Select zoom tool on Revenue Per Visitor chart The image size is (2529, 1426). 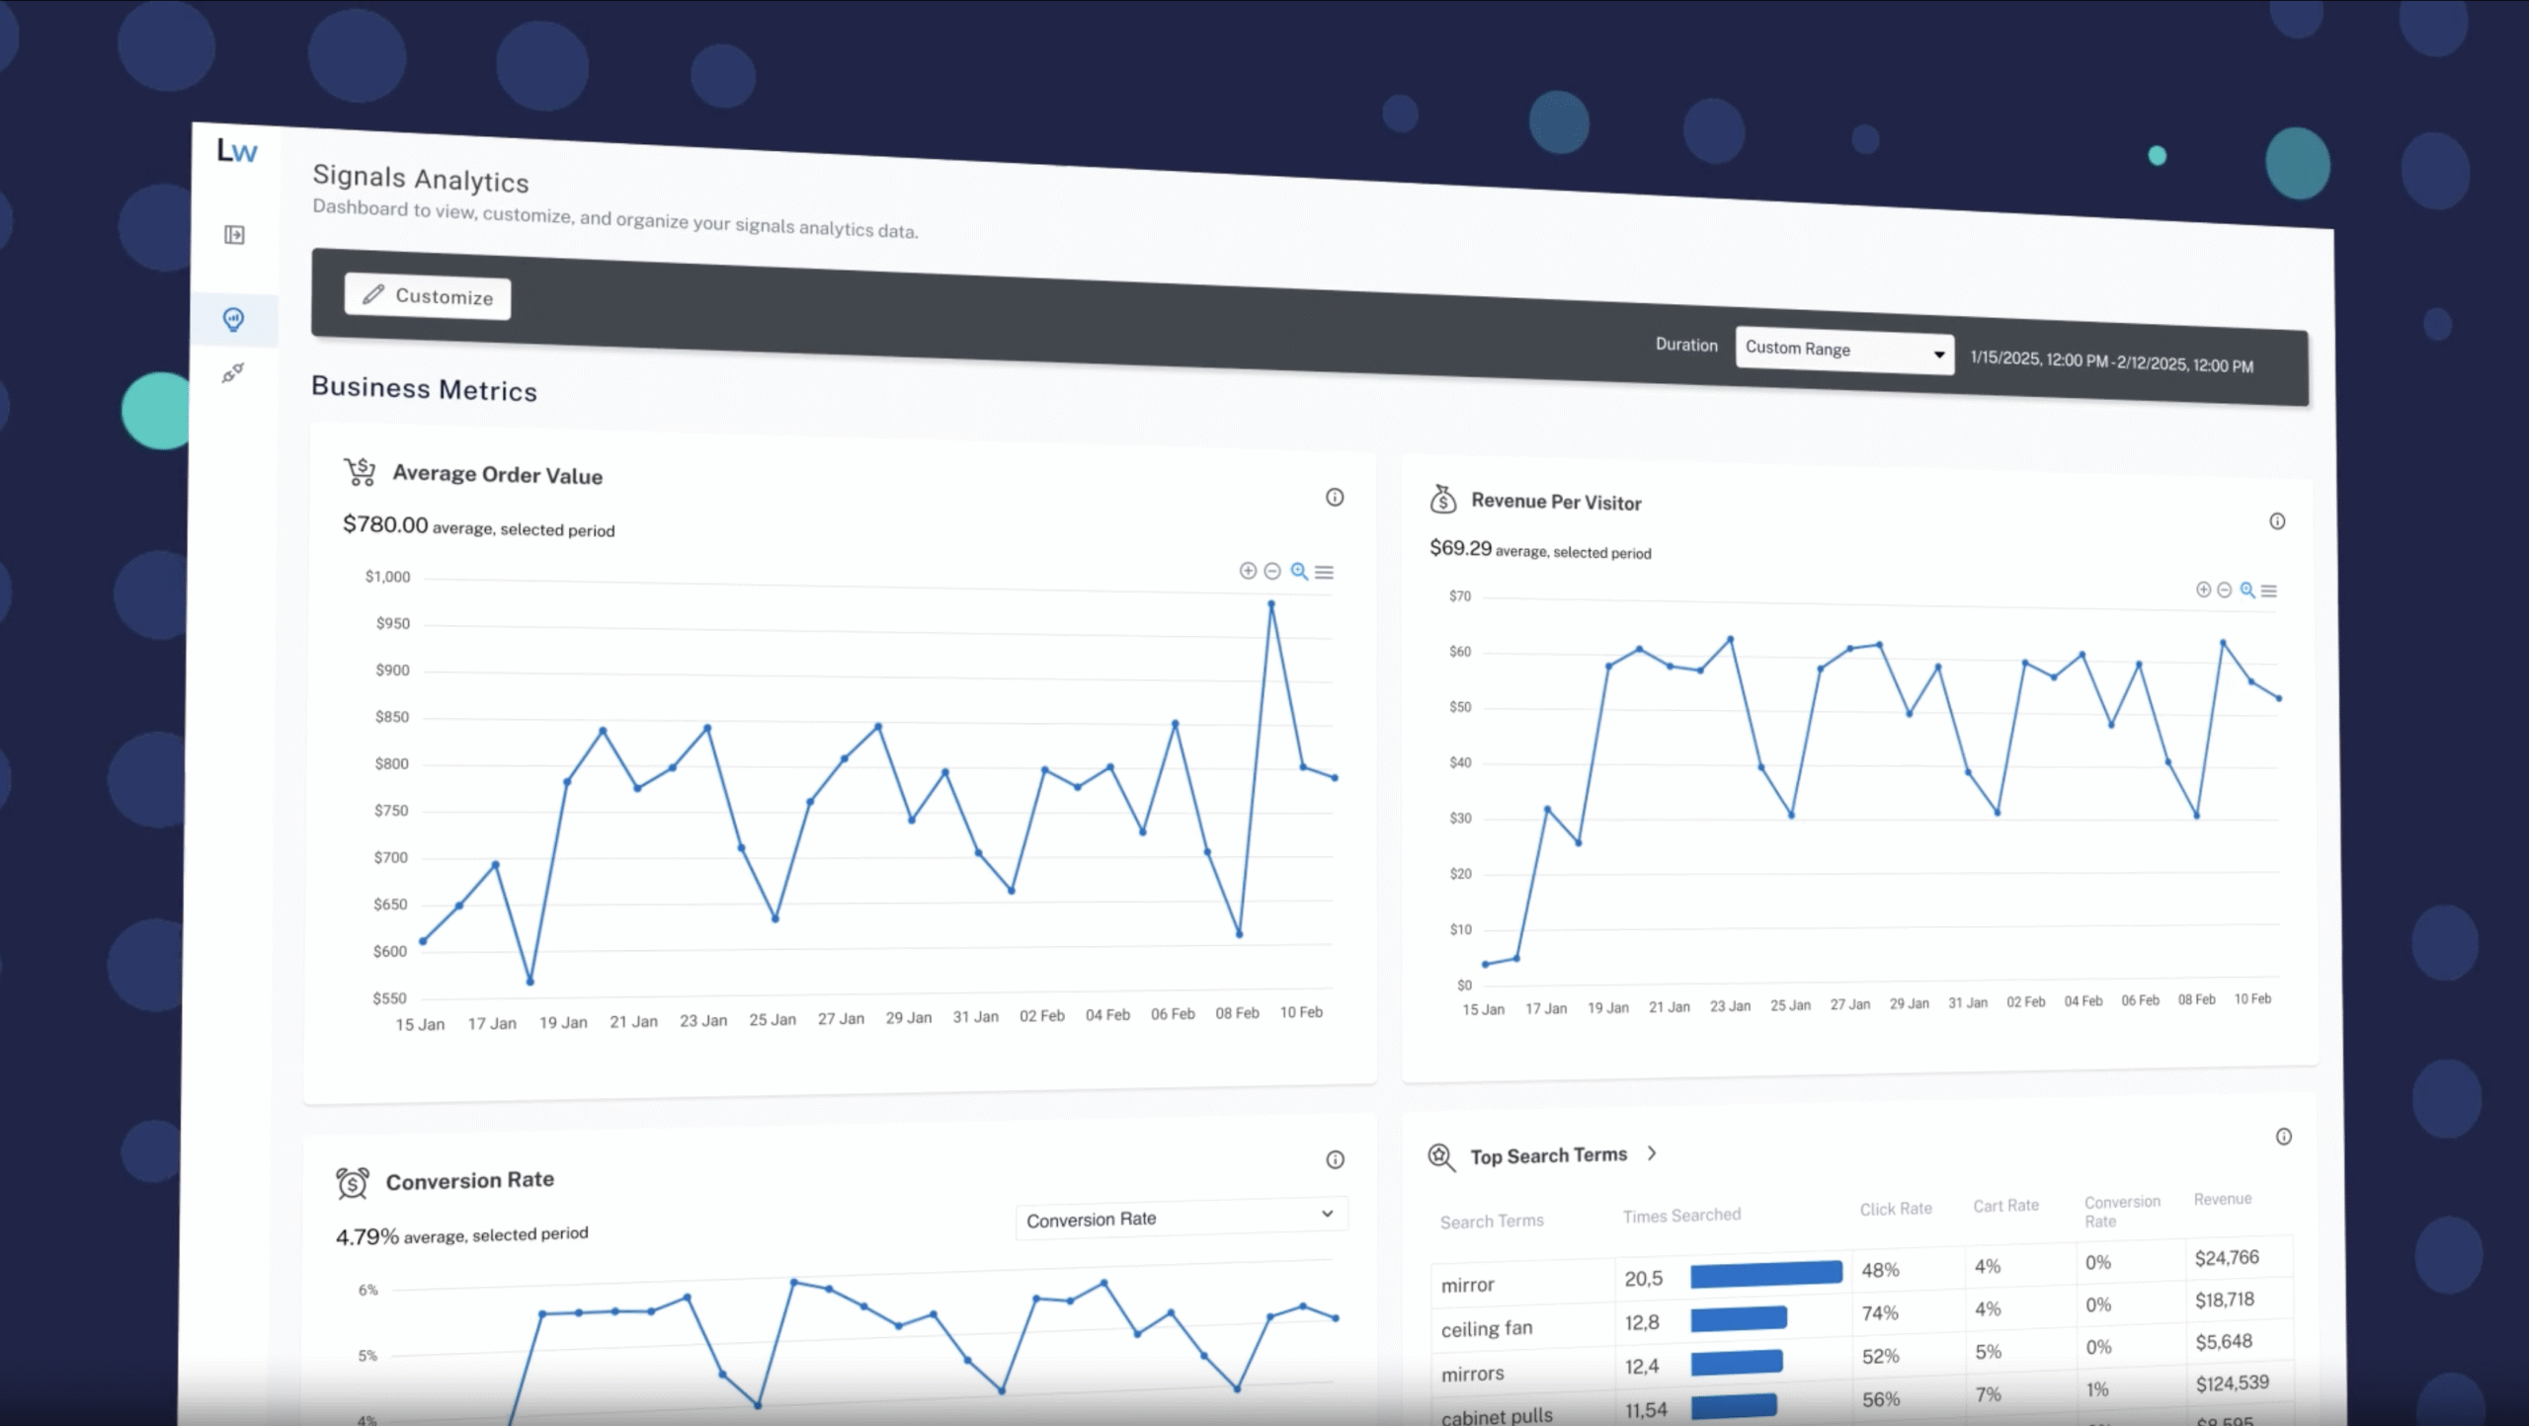click(x=2247, y=590)
